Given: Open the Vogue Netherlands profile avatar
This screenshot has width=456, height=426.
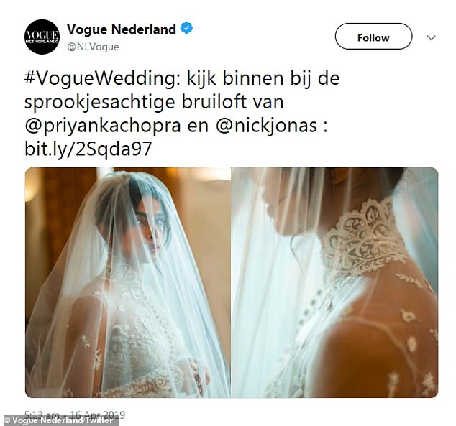Looking at the screenshot, I should tap(42, 37).
